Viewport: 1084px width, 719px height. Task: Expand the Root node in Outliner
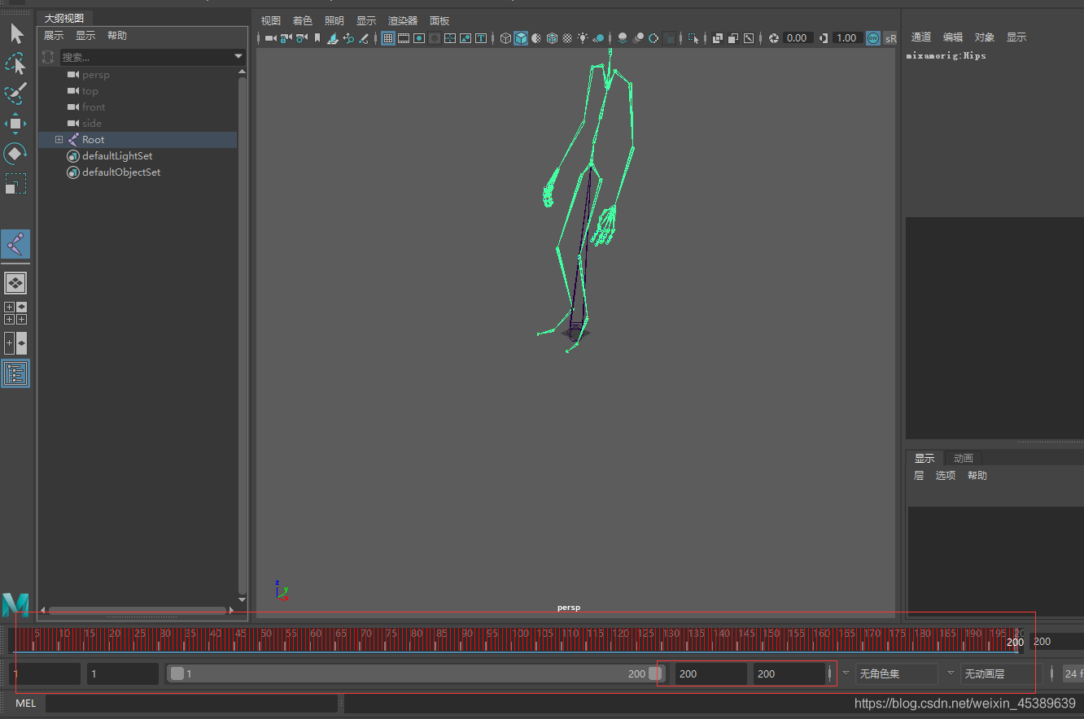click(59, 140)
